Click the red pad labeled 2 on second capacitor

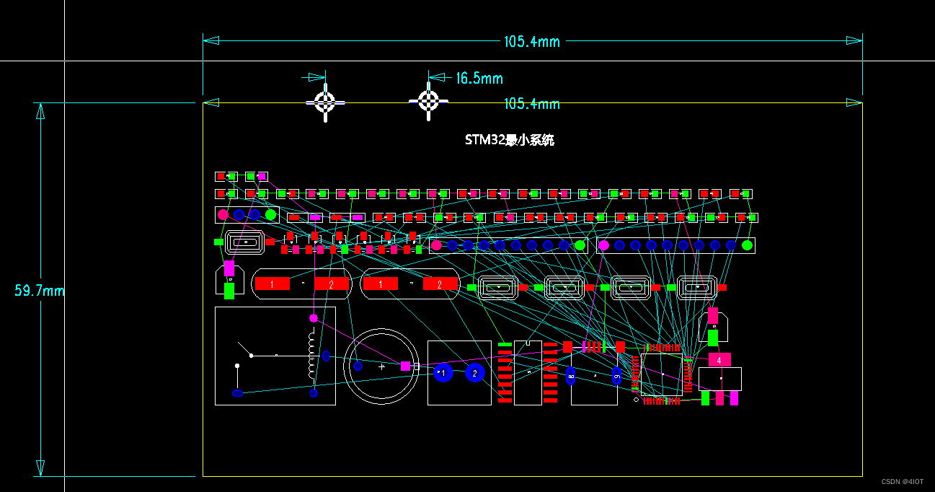[x=440, y=283]
